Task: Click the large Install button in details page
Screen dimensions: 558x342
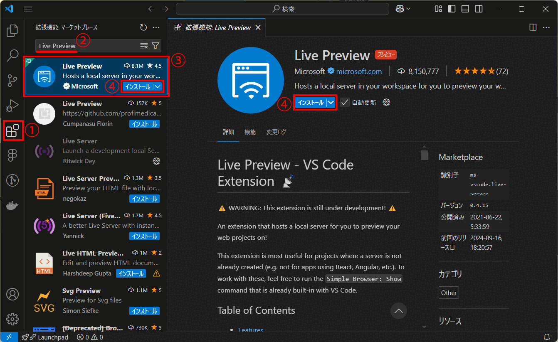Action: coord(310,102)
